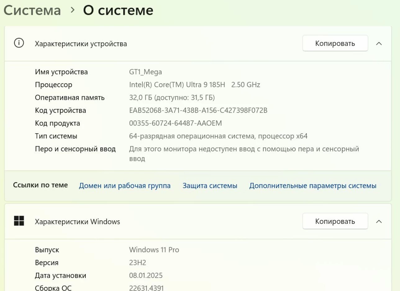
Task: Click the Код устройства ID value
Action: coord(198,110)
